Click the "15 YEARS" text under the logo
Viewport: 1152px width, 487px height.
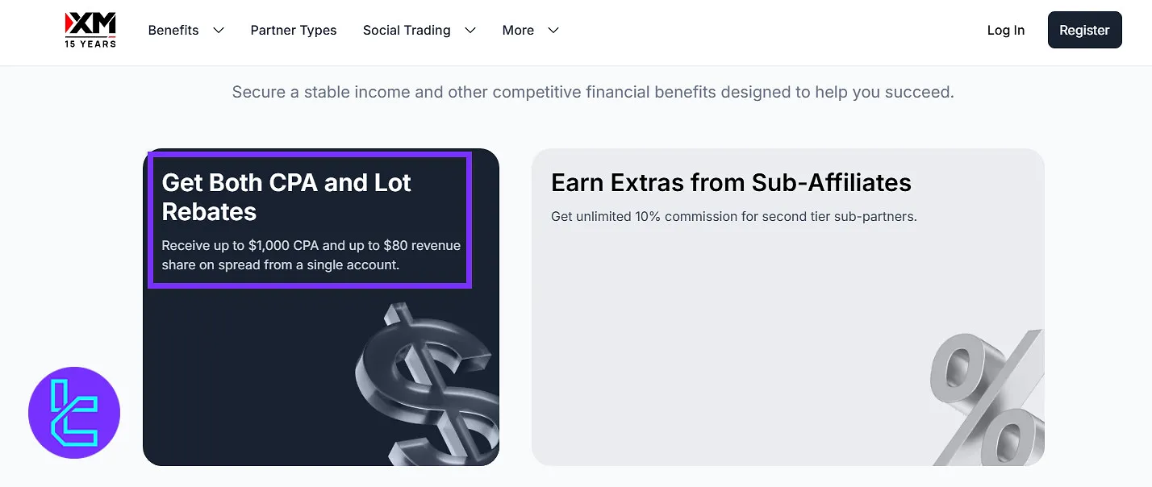tap(90, 44)
